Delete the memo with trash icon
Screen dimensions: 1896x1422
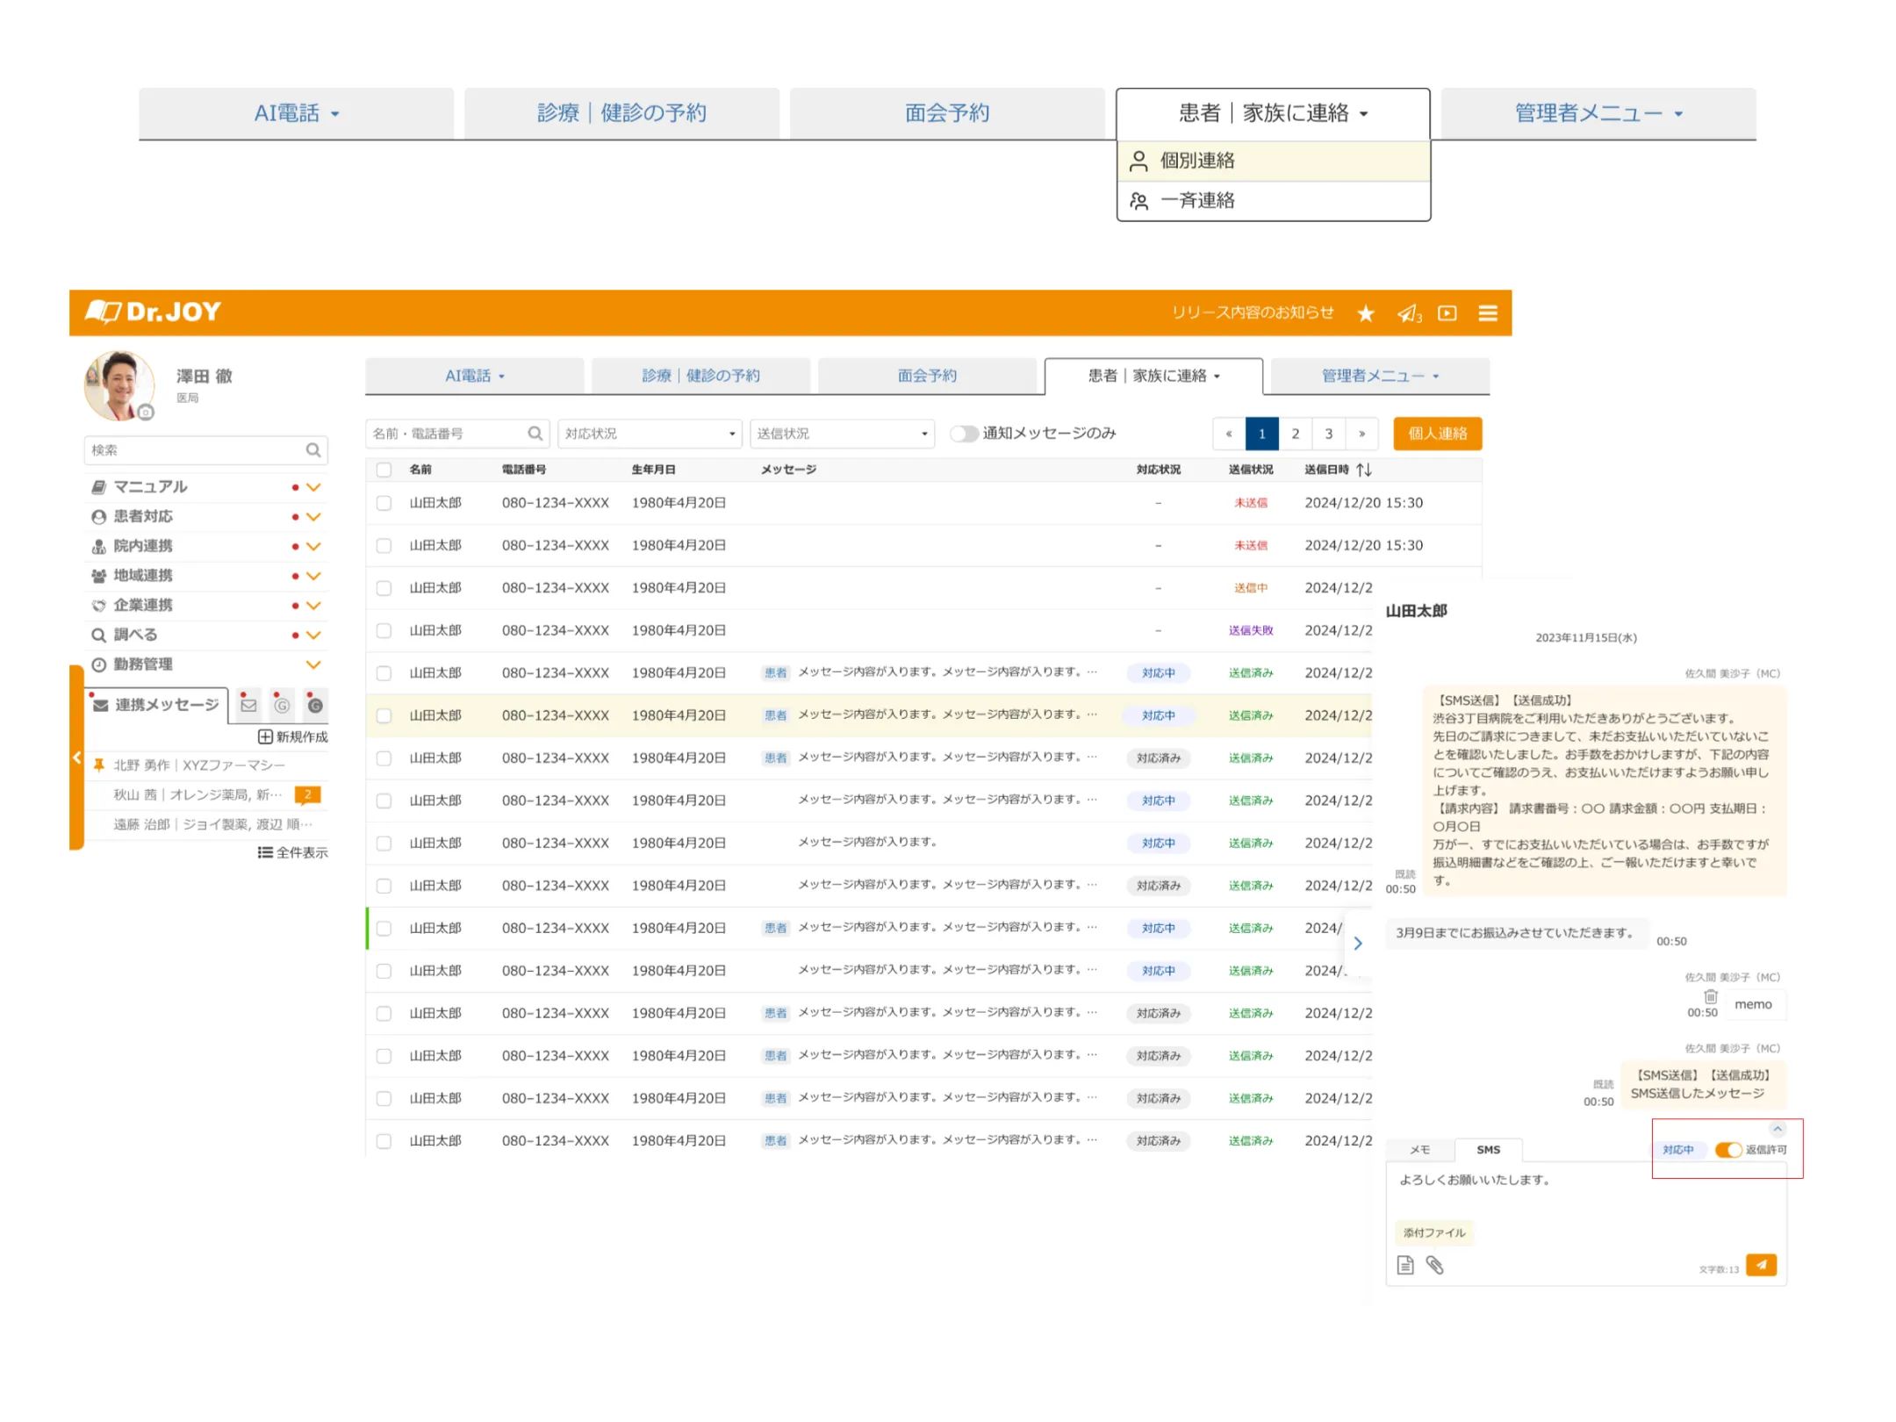pos(1711,996)
